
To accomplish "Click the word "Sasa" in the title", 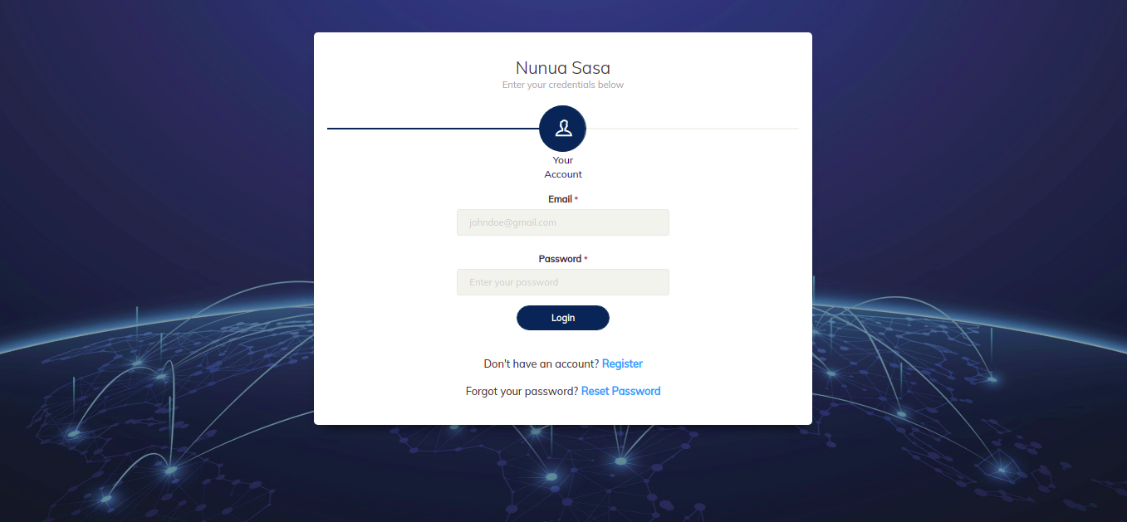I will tap(590, 68).
